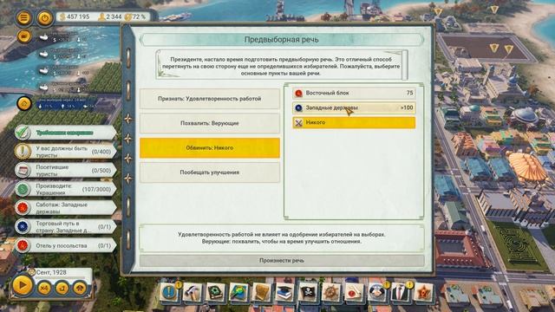Image resolution: width=555 pixels, height=312 pixels.
Task: Open the ship wheel trade icon
Action: (x=330, y=293)
